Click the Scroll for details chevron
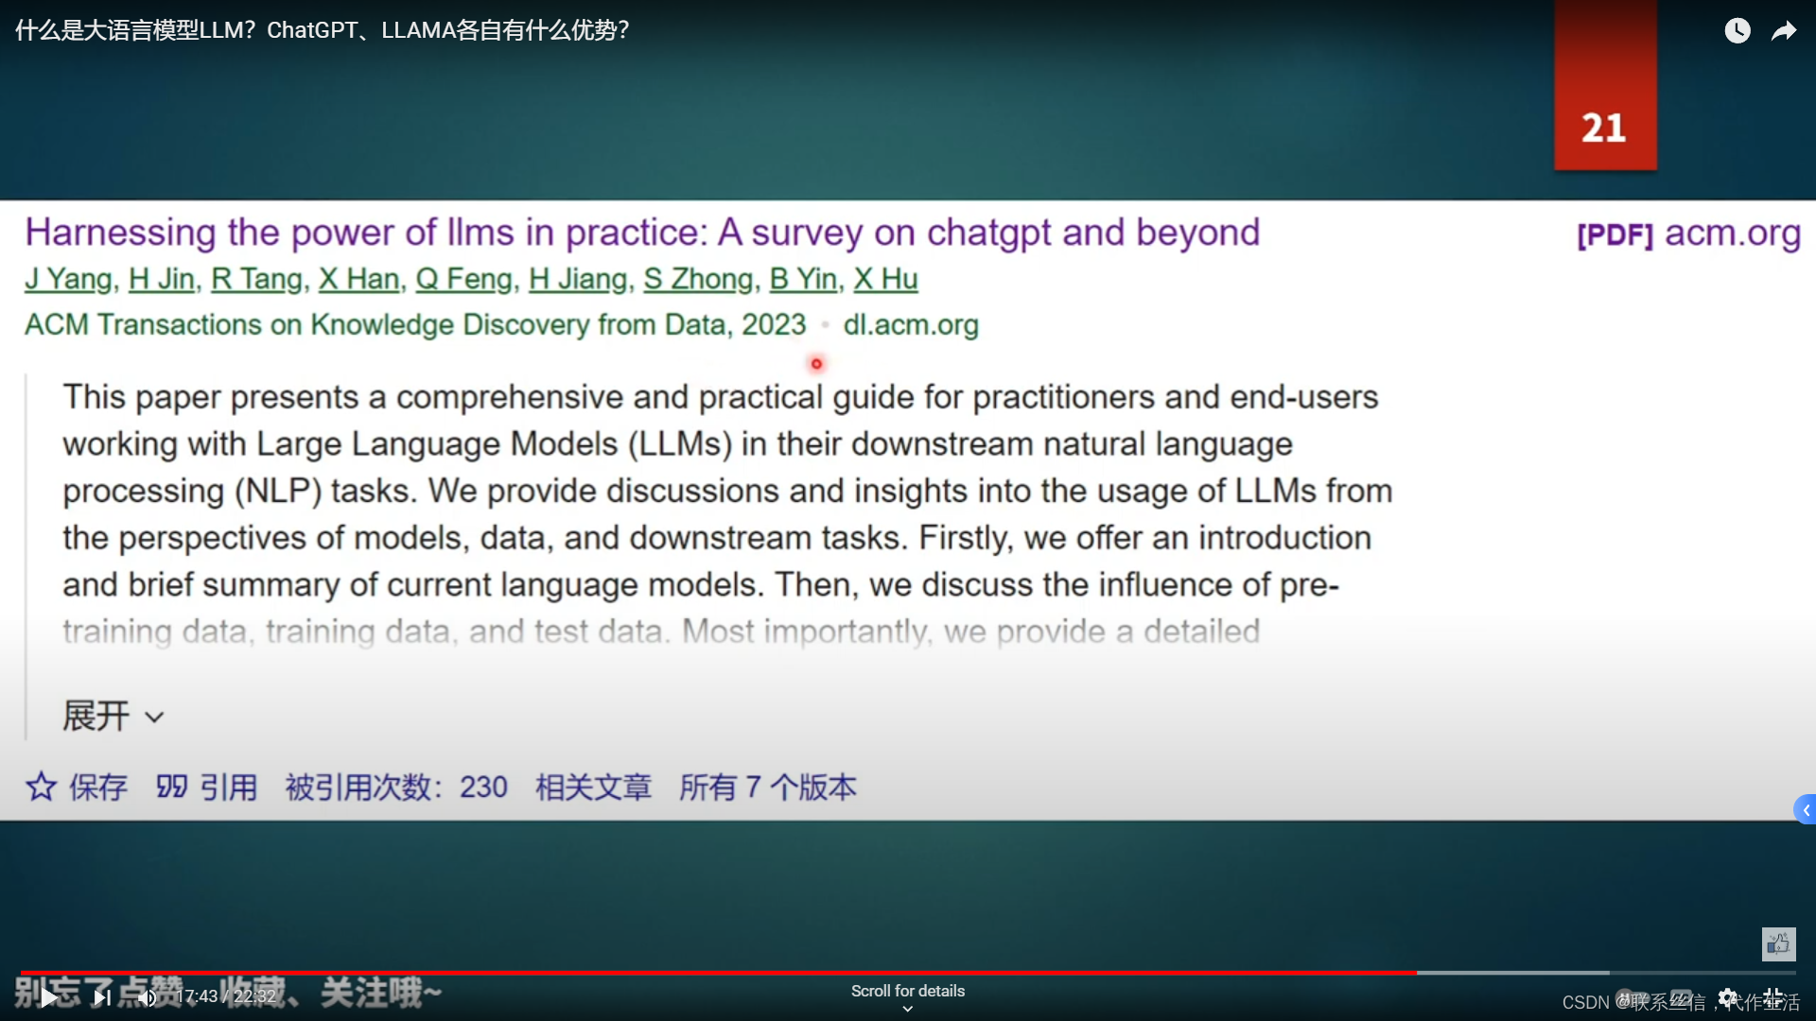1816x1021 pixels. tap(907, 1009)
